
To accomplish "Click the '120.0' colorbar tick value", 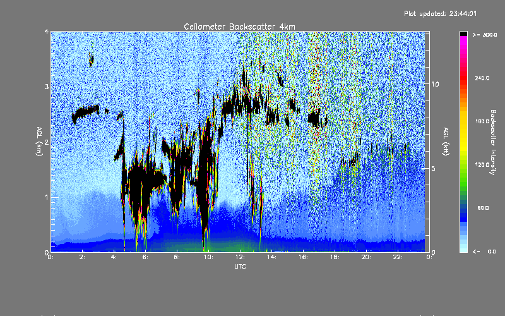I will [x=482, y=165].
